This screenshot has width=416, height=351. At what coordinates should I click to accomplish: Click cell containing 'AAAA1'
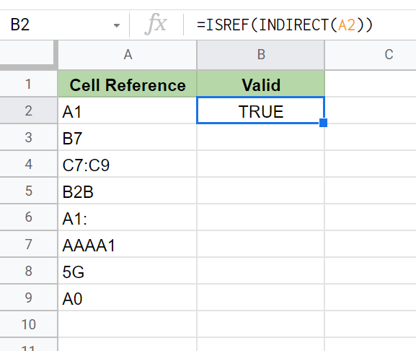(128, 244)
